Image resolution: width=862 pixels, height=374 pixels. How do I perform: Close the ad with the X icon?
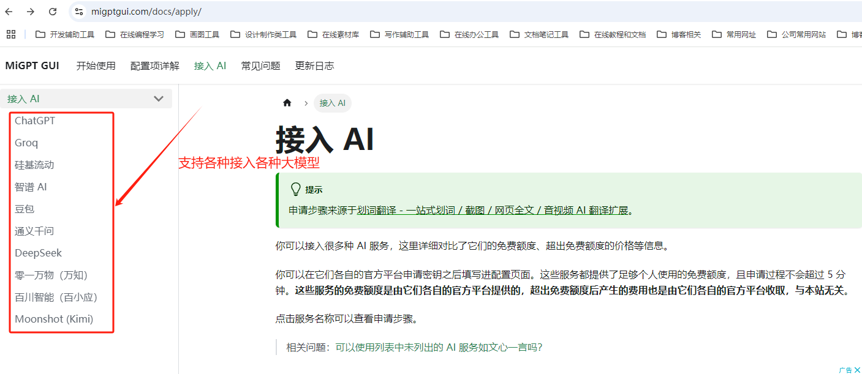pos(858,370)
